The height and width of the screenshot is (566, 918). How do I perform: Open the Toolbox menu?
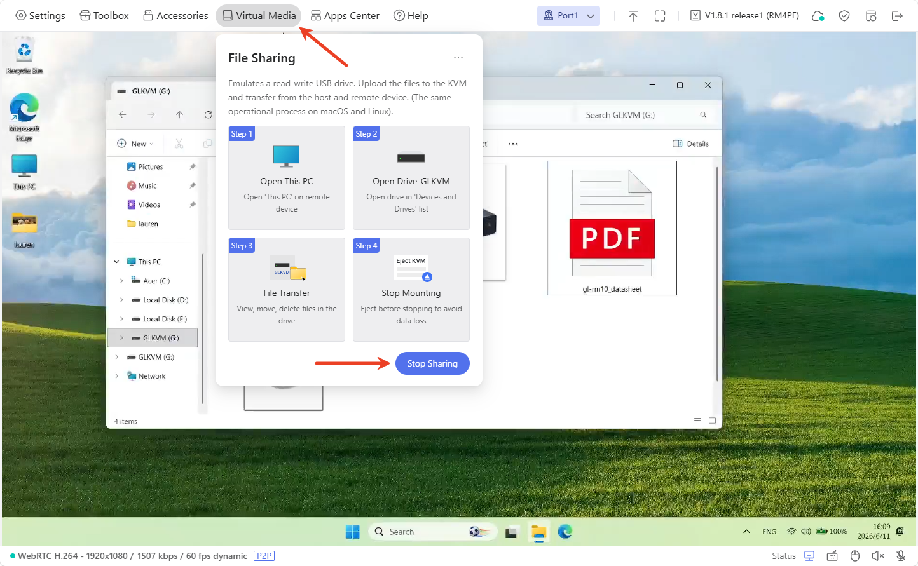pos(104,15)
